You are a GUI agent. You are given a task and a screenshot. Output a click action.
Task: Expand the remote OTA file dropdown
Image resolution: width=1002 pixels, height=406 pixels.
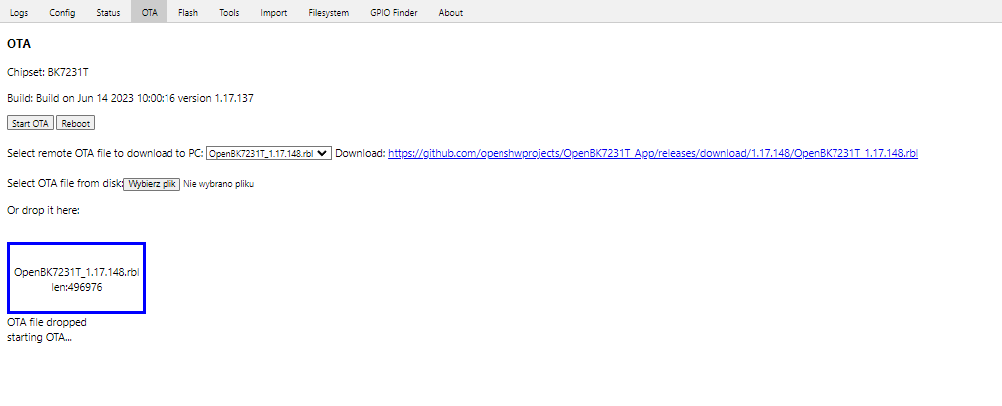coord(269,153)
